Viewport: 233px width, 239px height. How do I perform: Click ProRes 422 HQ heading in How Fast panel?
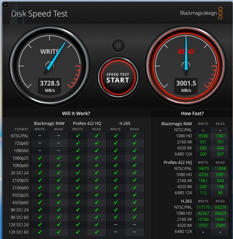(178, 163)
